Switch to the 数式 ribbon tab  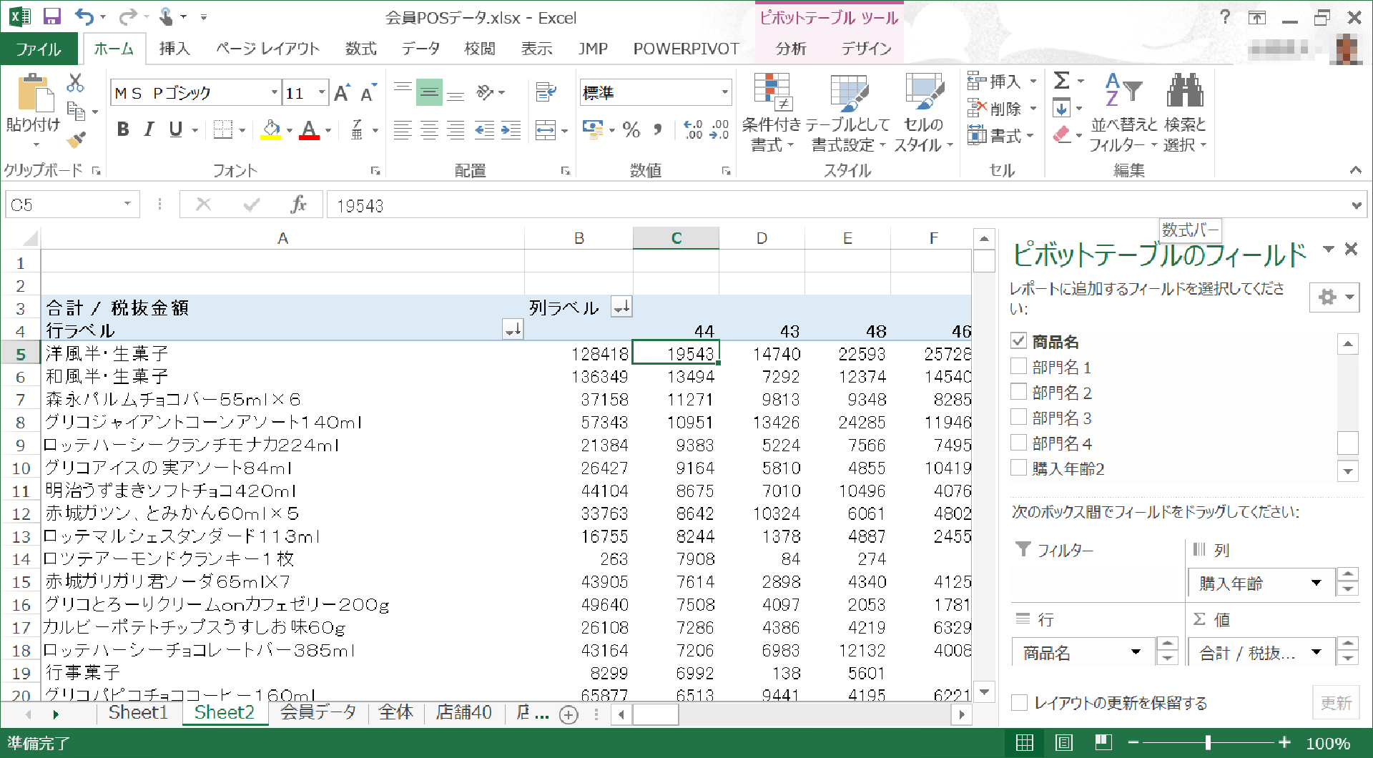coord(360,49)
